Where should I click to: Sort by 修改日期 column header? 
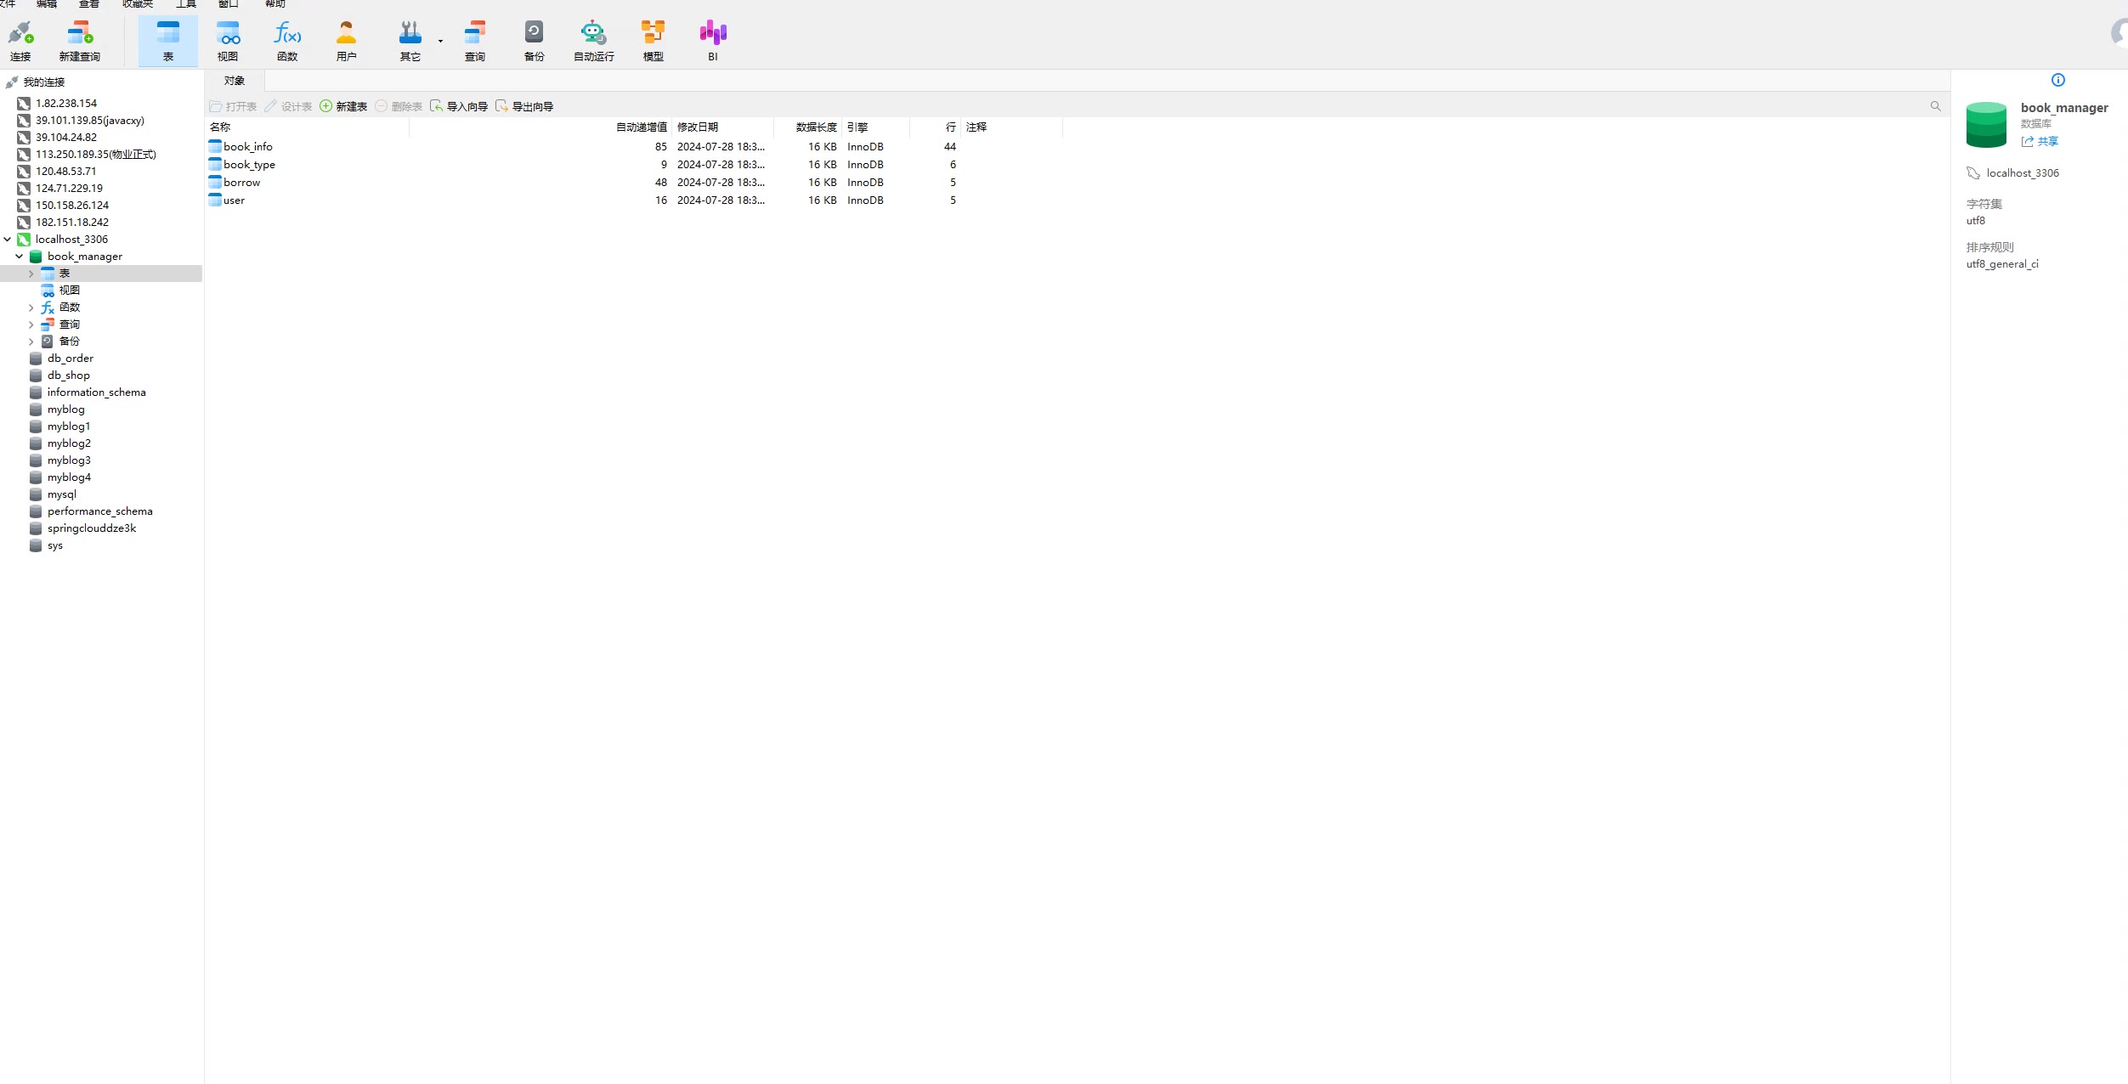click(722, 127)
